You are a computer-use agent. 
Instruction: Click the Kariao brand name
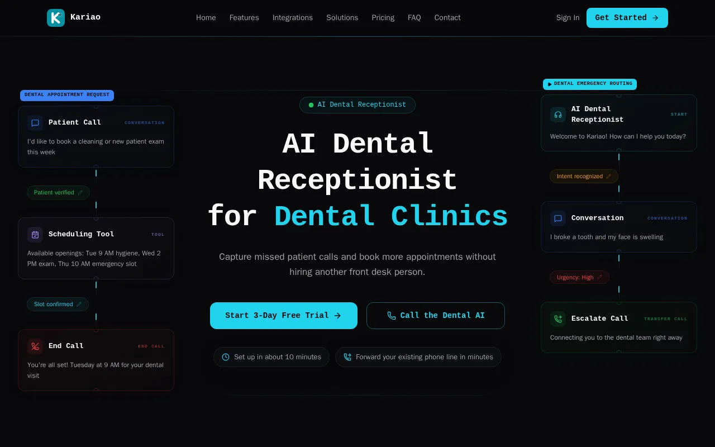(85, 17)
